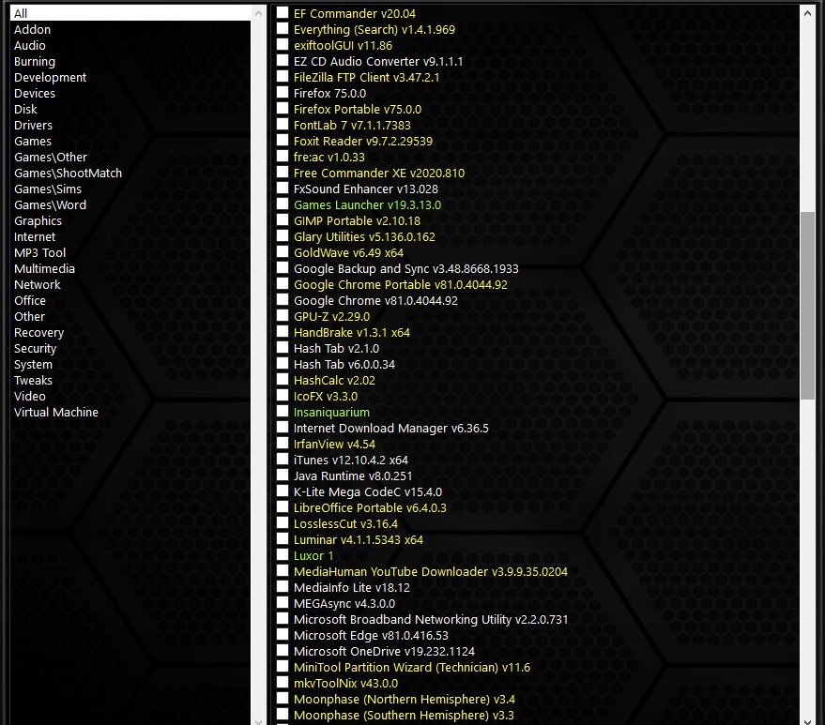Screen dimensions: 825x725
Task: Select Everything (Search) v1.4.1.969 entry
Action: click(374, 29)
